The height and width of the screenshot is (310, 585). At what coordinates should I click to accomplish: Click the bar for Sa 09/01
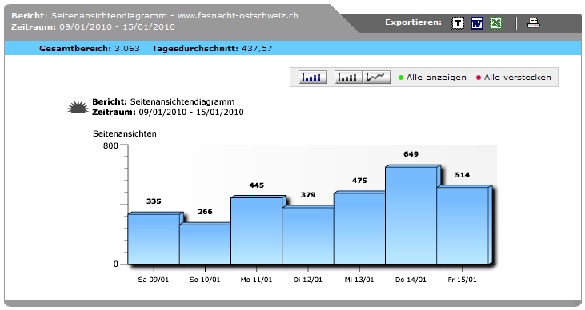pos(154,239)
